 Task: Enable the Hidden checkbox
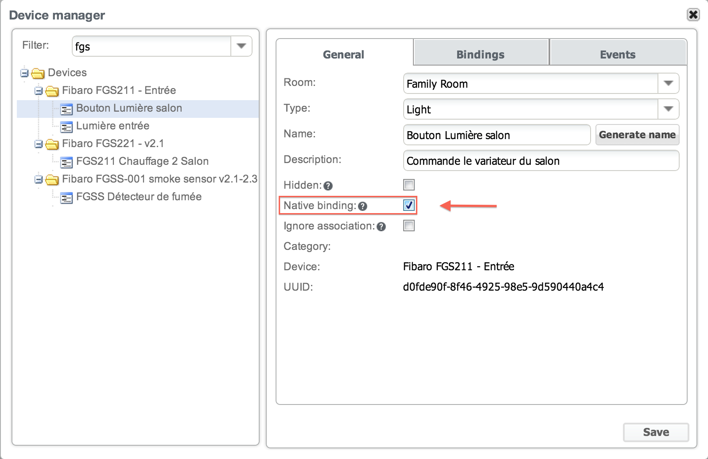click(x=408, y=185)
